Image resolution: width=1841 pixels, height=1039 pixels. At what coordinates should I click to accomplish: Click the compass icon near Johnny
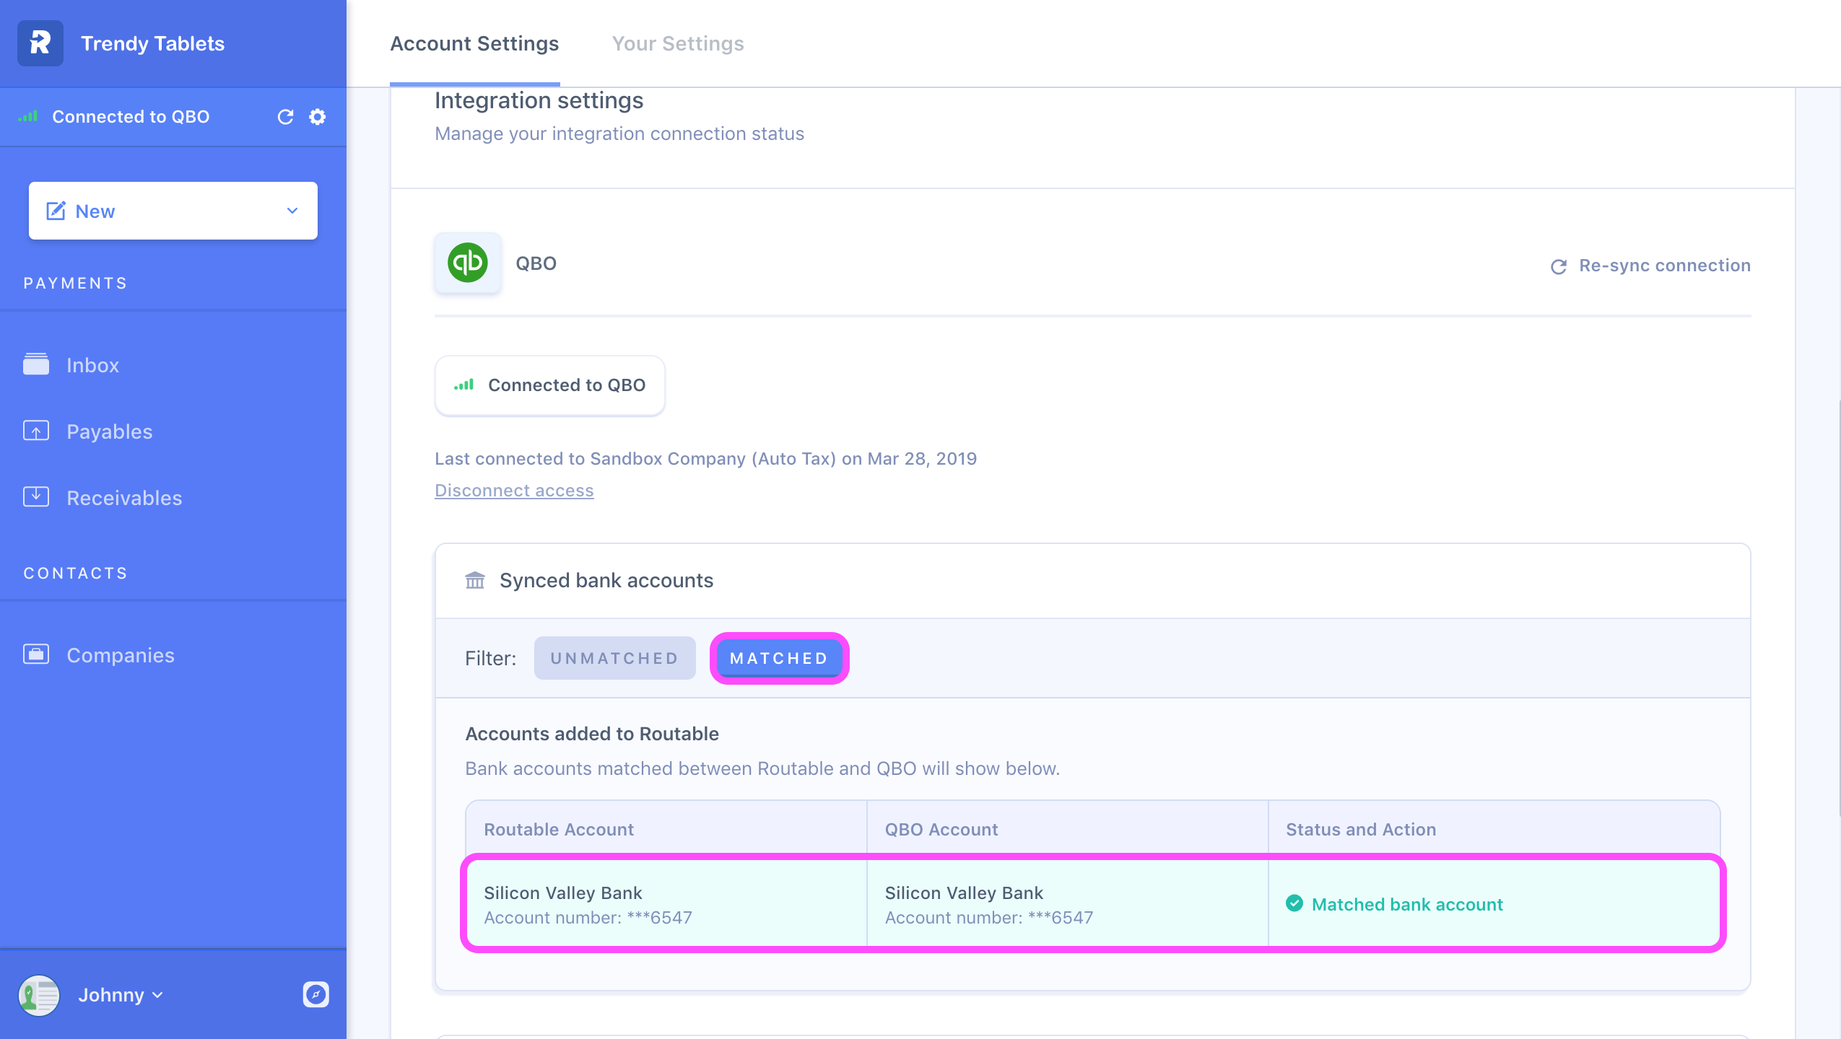coord(315,994)
